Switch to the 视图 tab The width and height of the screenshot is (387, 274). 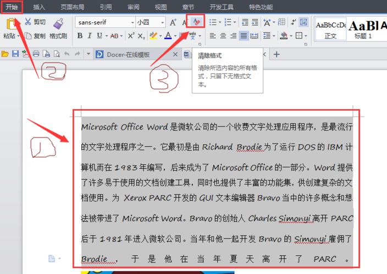click(x=161, y=7)
